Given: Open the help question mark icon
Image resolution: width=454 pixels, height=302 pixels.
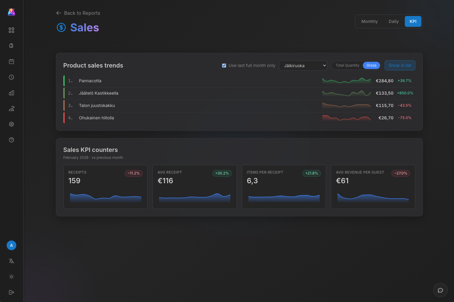Looking at the screenshot, I should point(11,140).
